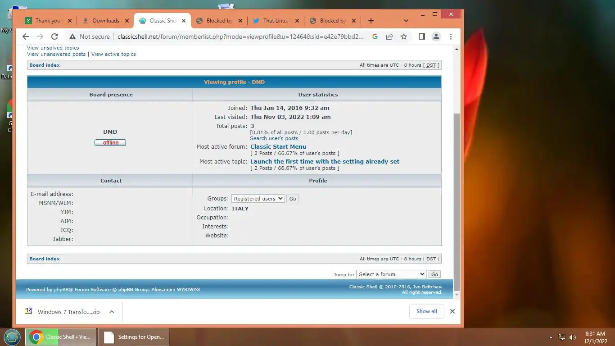Toggle the browser side panel icon
Screen dimensions: 615x346
(x=422, y=37)
